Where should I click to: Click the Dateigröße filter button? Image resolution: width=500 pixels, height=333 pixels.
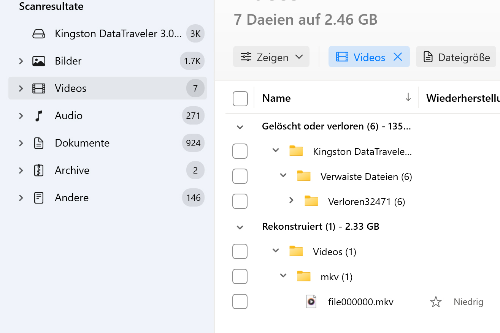456,57
